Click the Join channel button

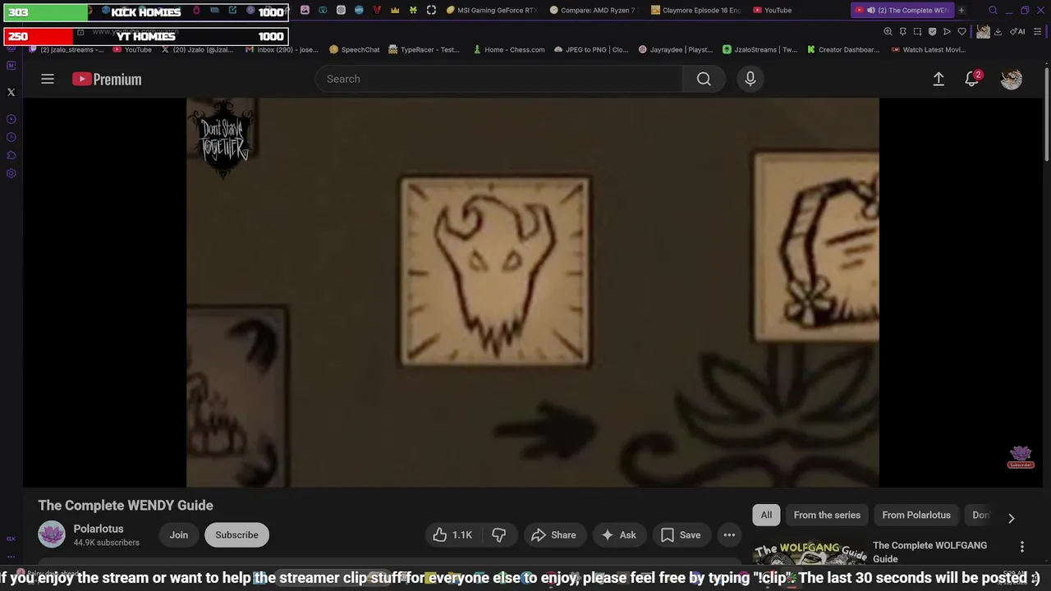(179, 534)
